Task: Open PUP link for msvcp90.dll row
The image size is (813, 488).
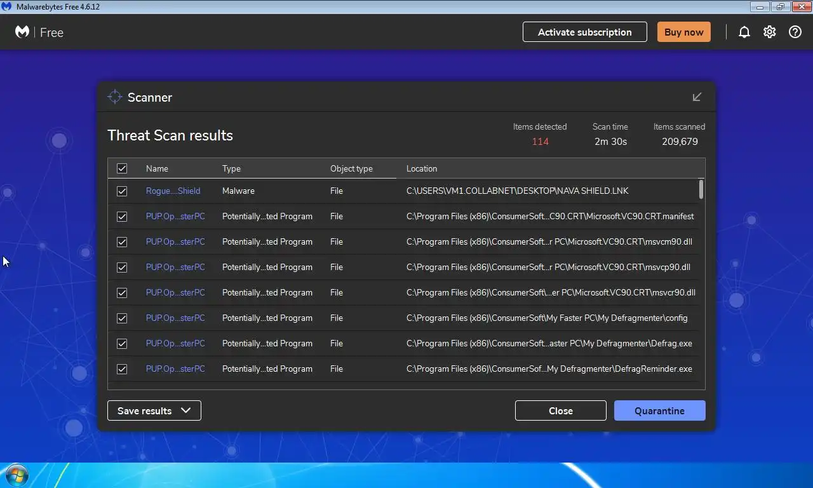Action: (x=175, y=267)
